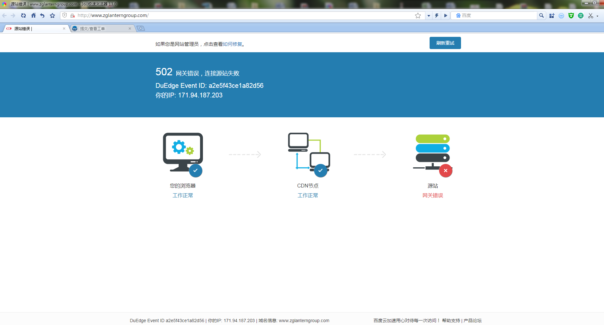Activate the lightning speed mode icon

(437, 15)
